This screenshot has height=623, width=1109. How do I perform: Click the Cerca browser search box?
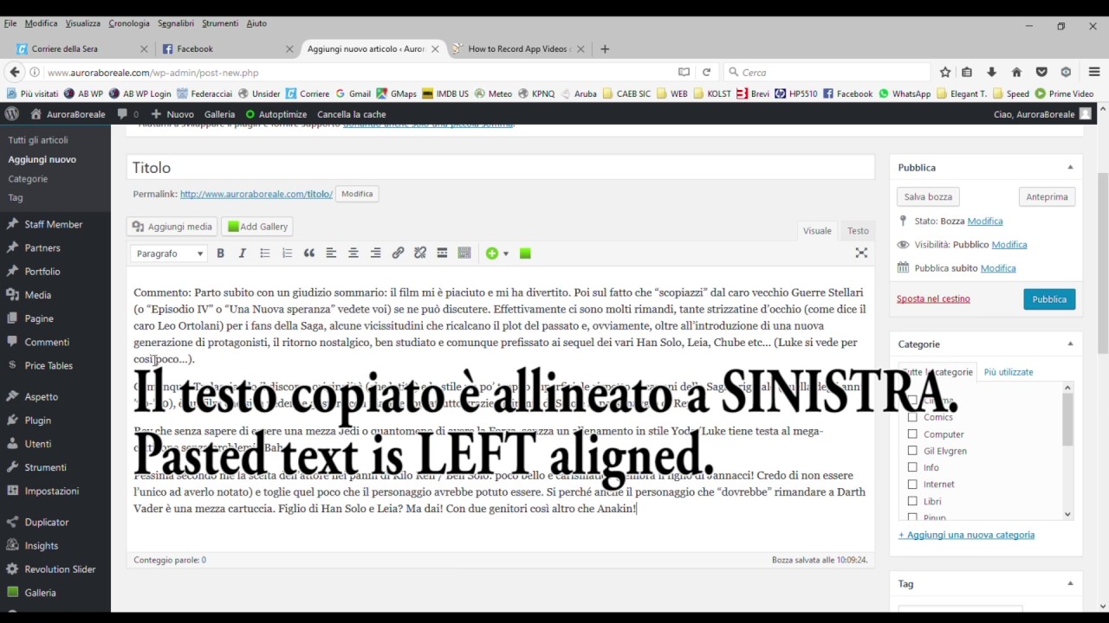[826, 73]
